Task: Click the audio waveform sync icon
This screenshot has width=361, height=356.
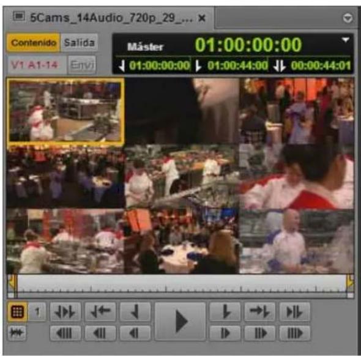Action: [x=17, y=333]
